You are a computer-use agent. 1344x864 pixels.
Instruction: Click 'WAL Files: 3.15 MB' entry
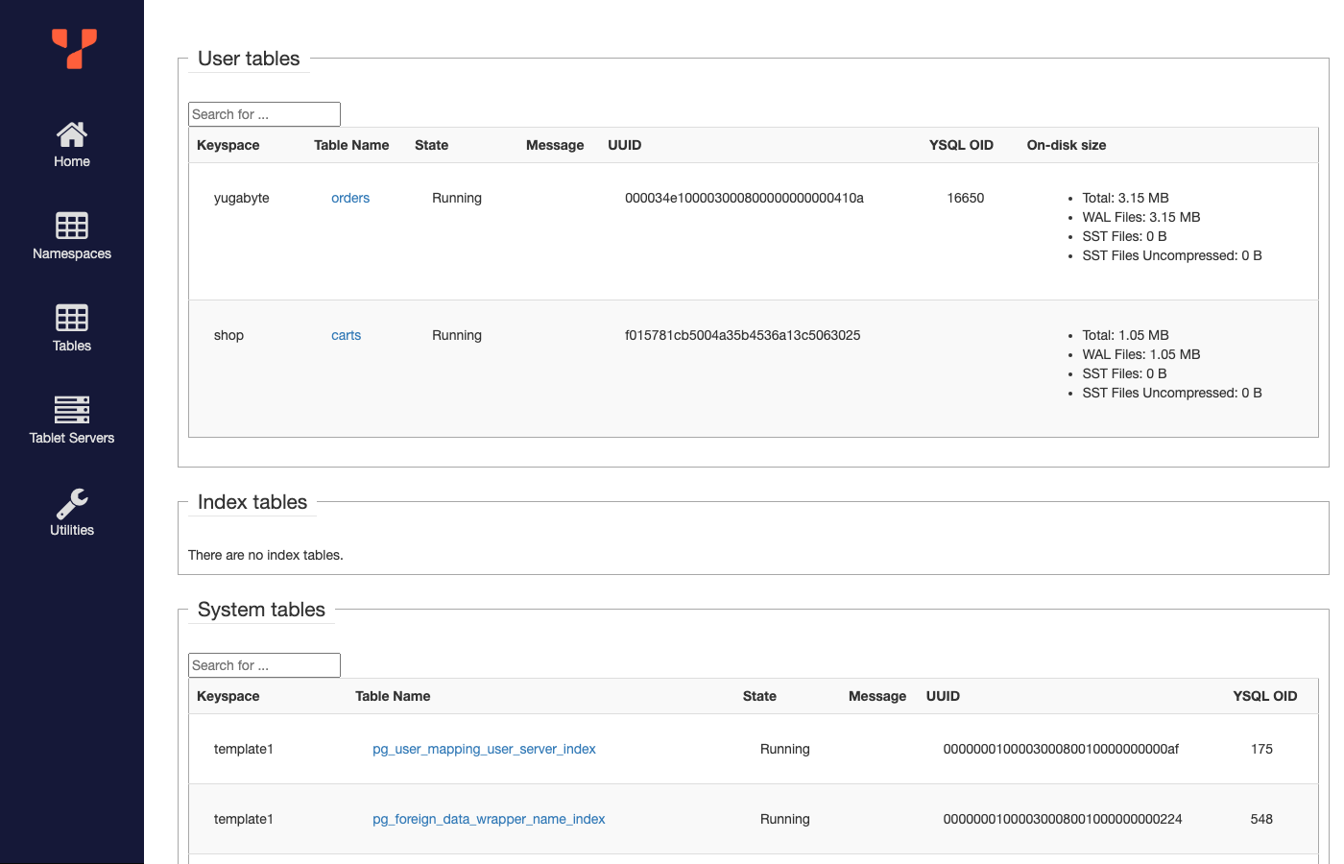(x=1141, y=217)
